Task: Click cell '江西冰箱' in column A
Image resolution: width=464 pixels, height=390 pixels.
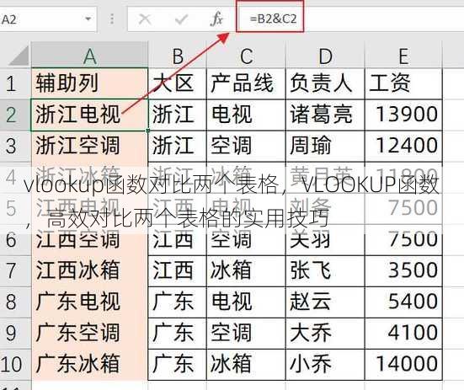Action: coord(89,270)
